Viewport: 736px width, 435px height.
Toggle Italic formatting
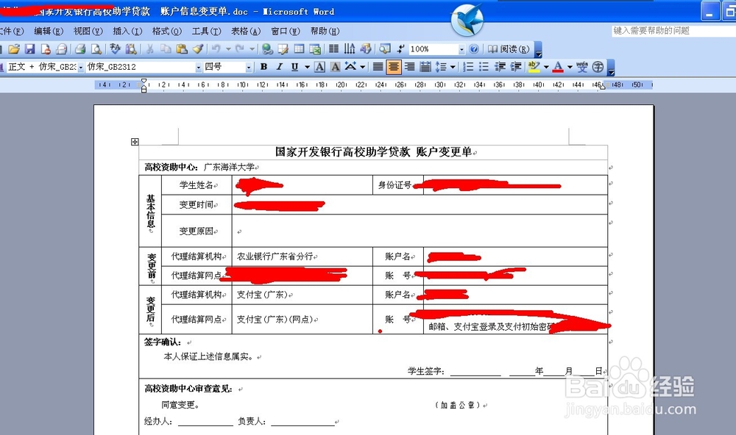(x=279, y=67)
